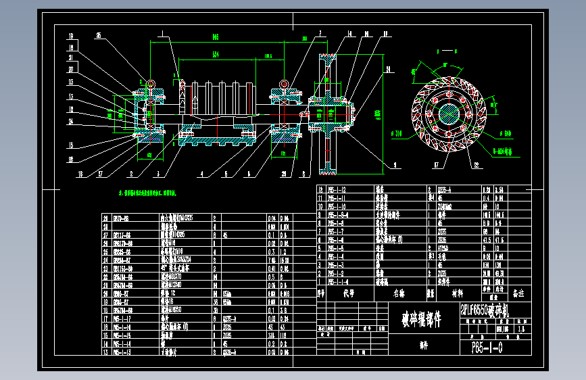The height and width of the screenshot is (380, 586).
Task: Click the drawing number 'P65-1-0'
Action: pos(487,348)
